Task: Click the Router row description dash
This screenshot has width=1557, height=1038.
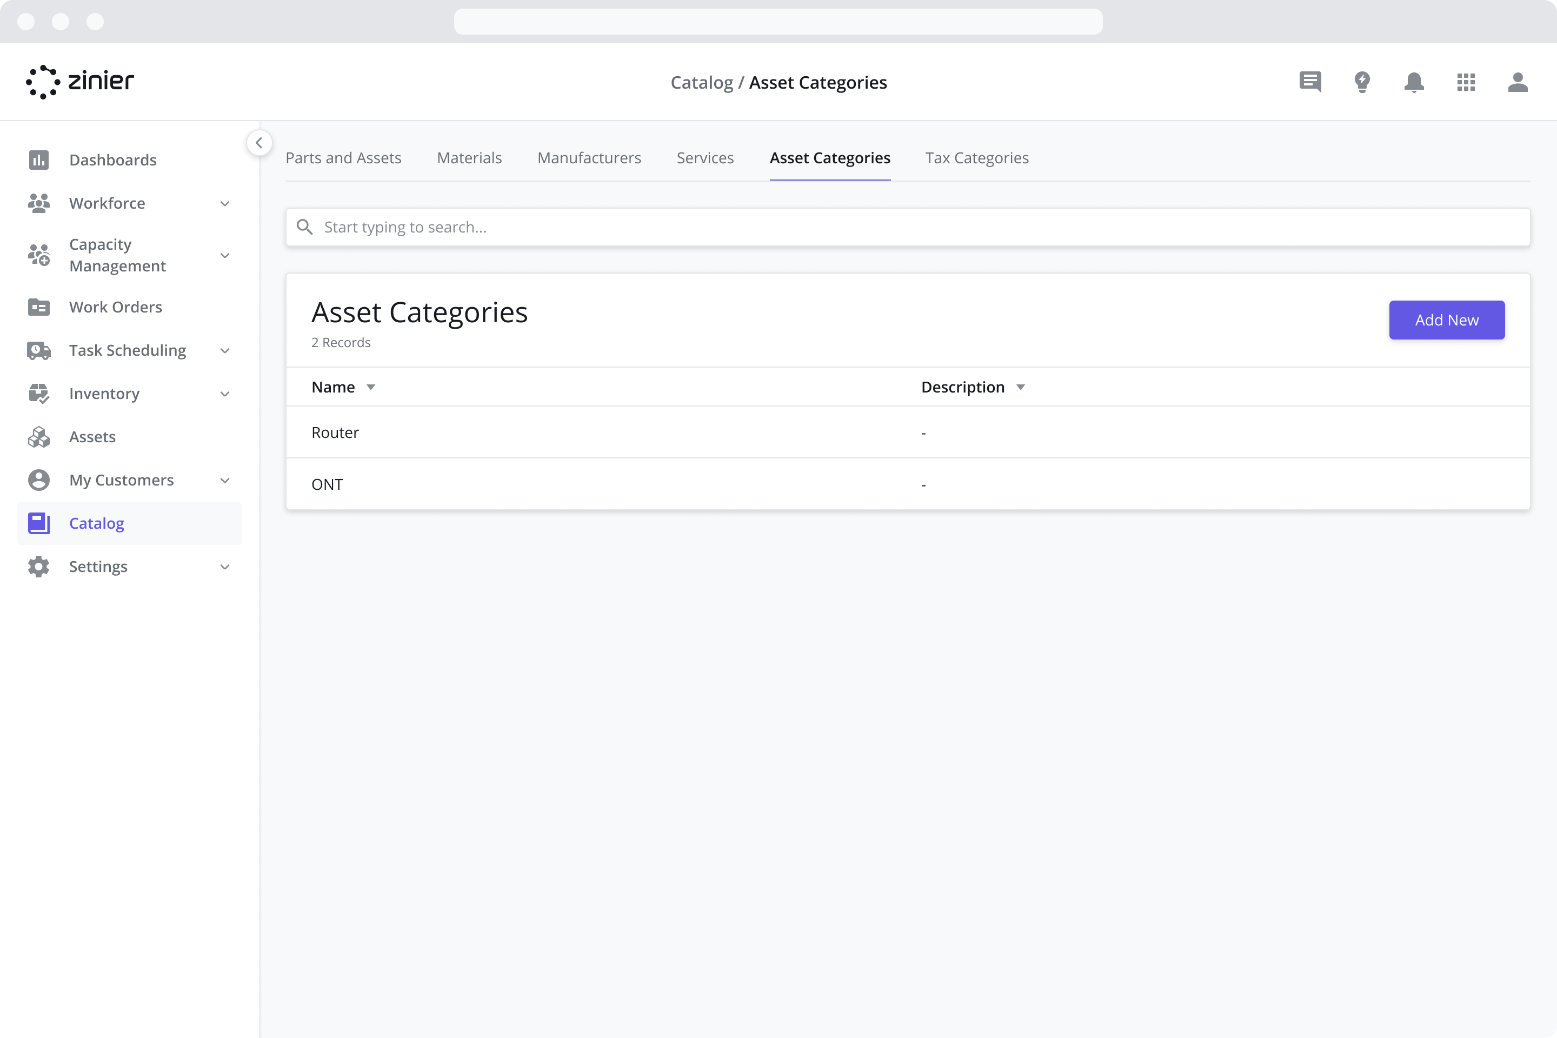Action: [923, 433]
